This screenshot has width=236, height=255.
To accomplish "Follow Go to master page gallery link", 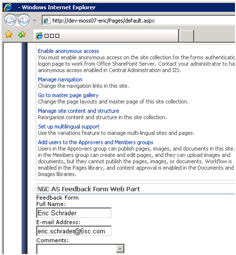I will [x=68, y=95].
